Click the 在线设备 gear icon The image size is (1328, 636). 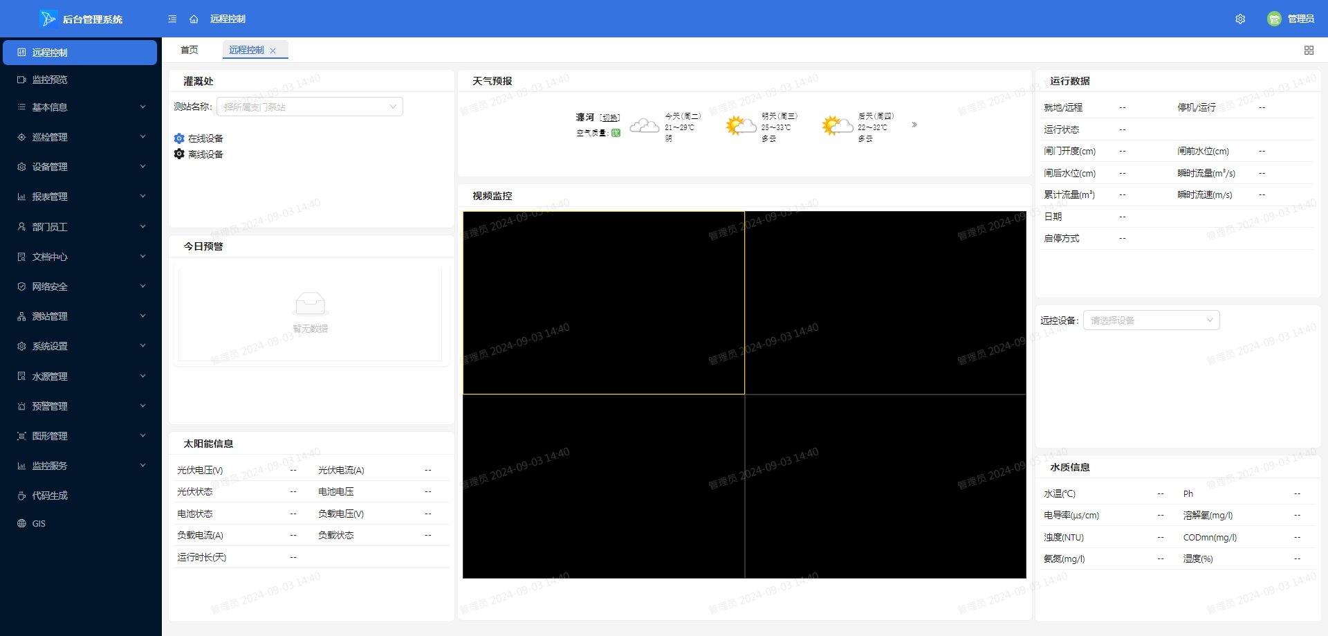coord(179,138)
